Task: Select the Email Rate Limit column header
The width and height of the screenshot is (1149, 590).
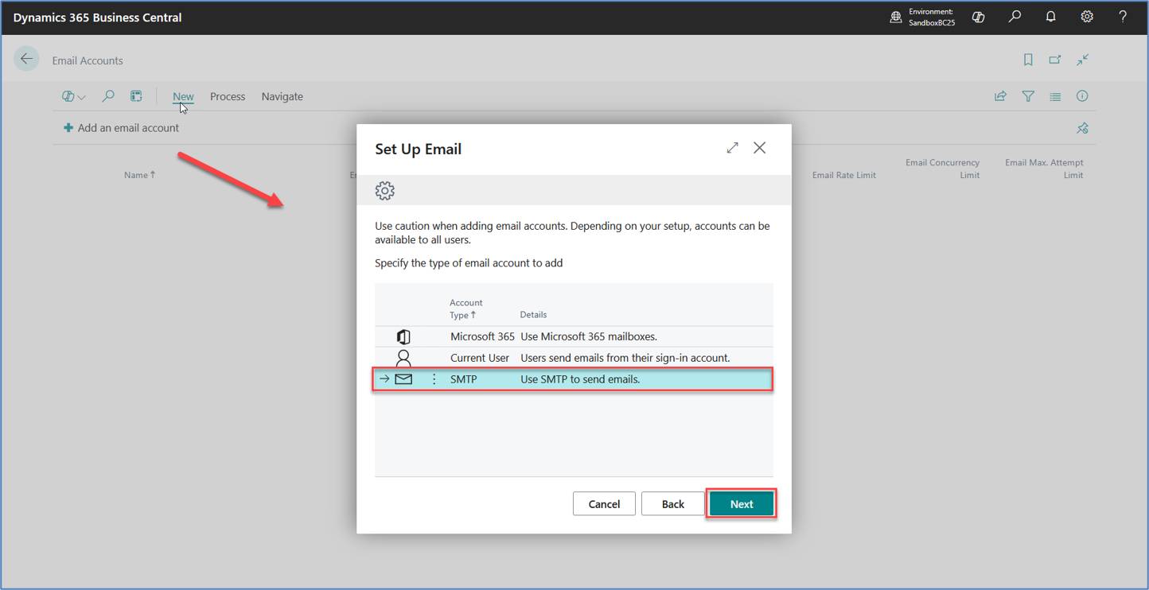Action: (x=844, y=175)
